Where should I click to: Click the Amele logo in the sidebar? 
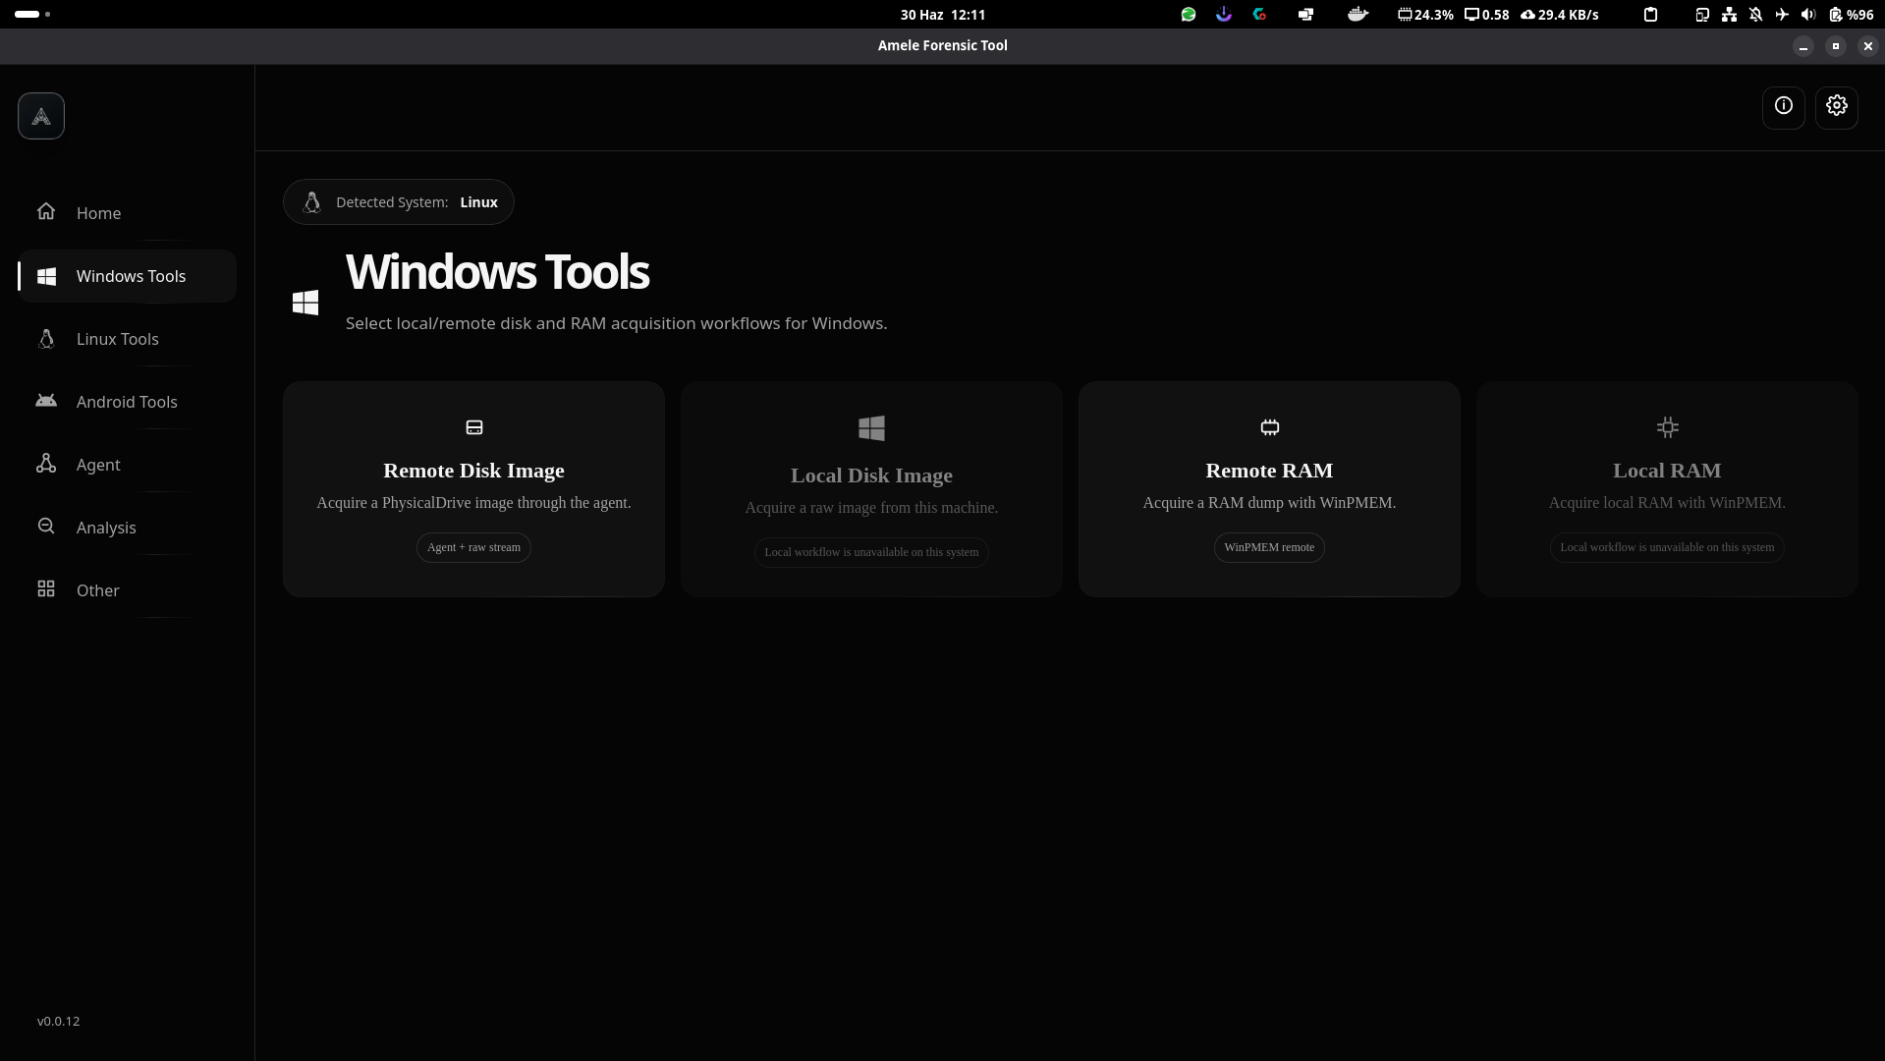click(x=41, y=116)
